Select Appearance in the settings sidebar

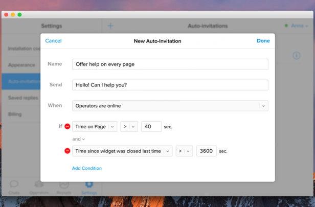pyautogui.click(x=21, y=65)
